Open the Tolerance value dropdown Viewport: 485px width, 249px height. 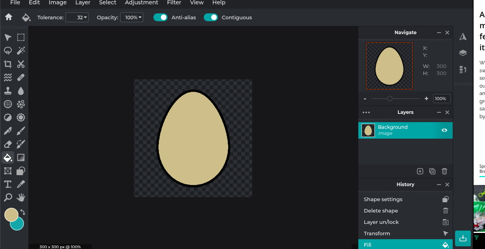point(77,17)
